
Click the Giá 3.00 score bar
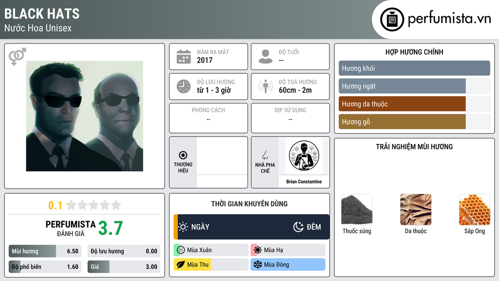tap(124, 267)
